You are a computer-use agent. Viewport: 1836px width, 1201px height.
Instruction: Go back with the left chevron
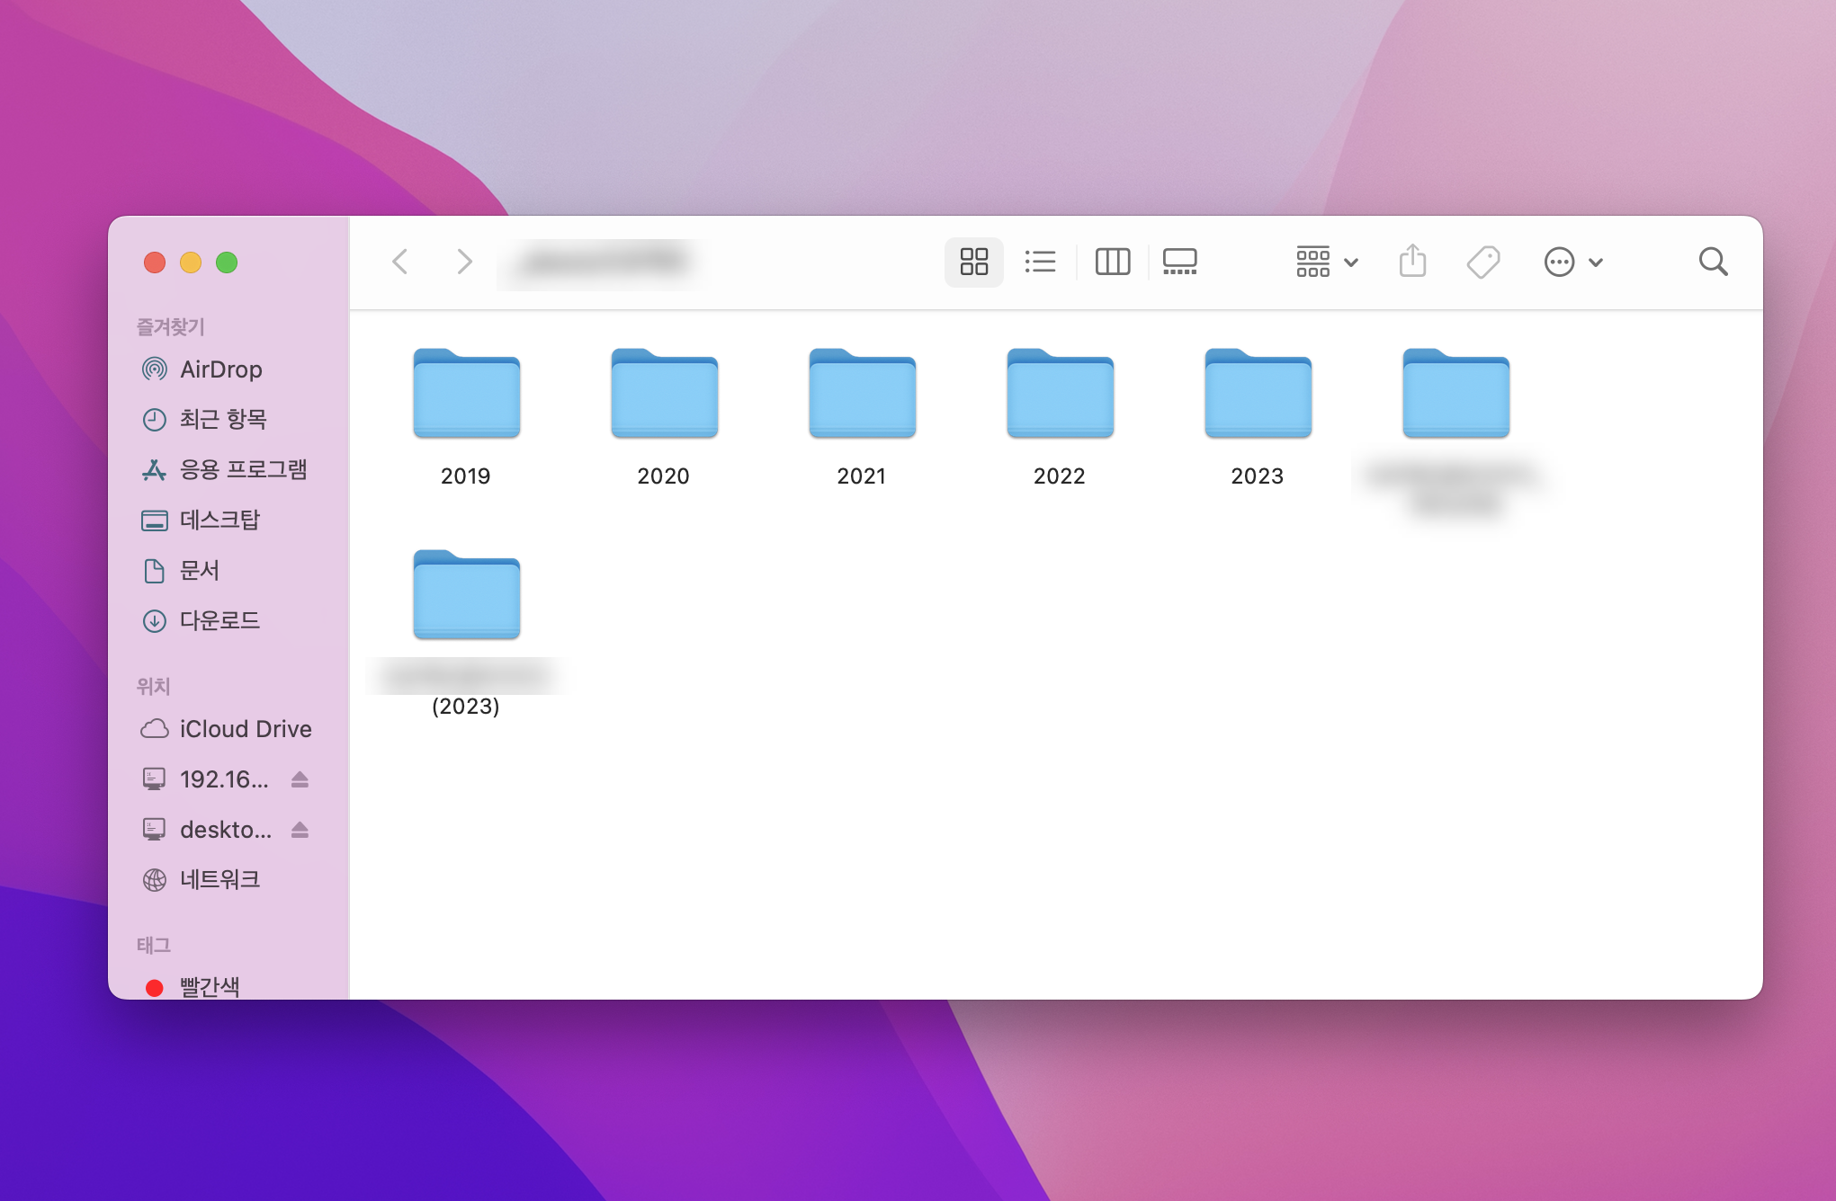point(401,262)
